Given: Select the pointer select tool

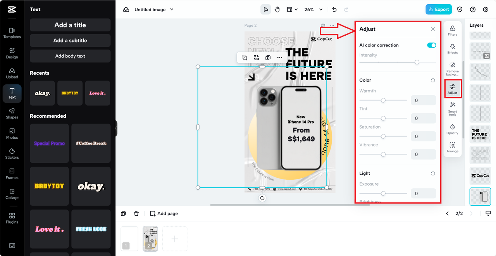Looking at the screenshot, I should point(265,10).
